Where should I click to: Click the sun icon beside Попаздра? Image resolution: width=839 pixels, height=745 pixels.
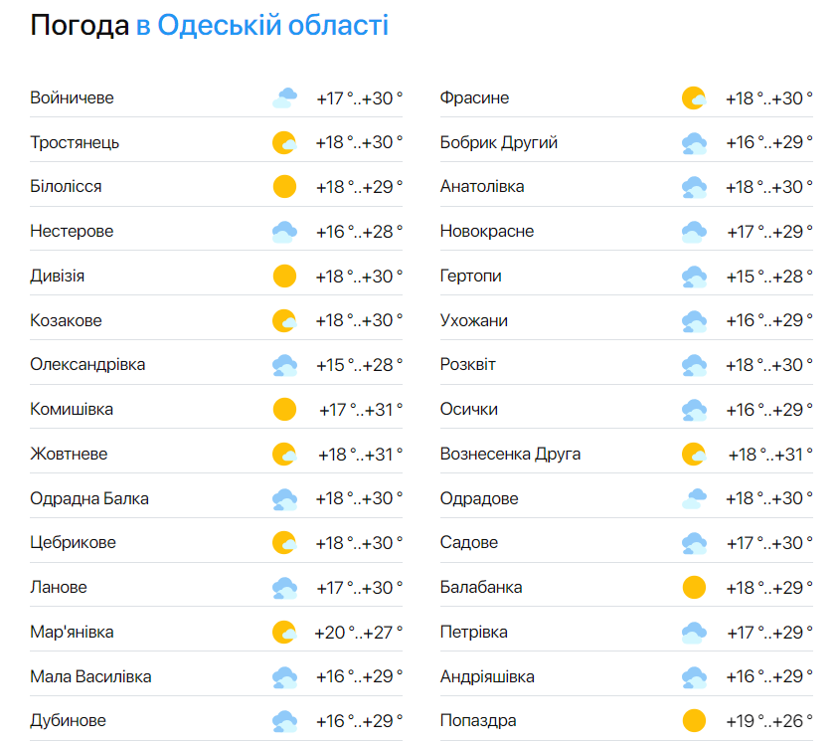pyautogui.click(x=693, y=720)
